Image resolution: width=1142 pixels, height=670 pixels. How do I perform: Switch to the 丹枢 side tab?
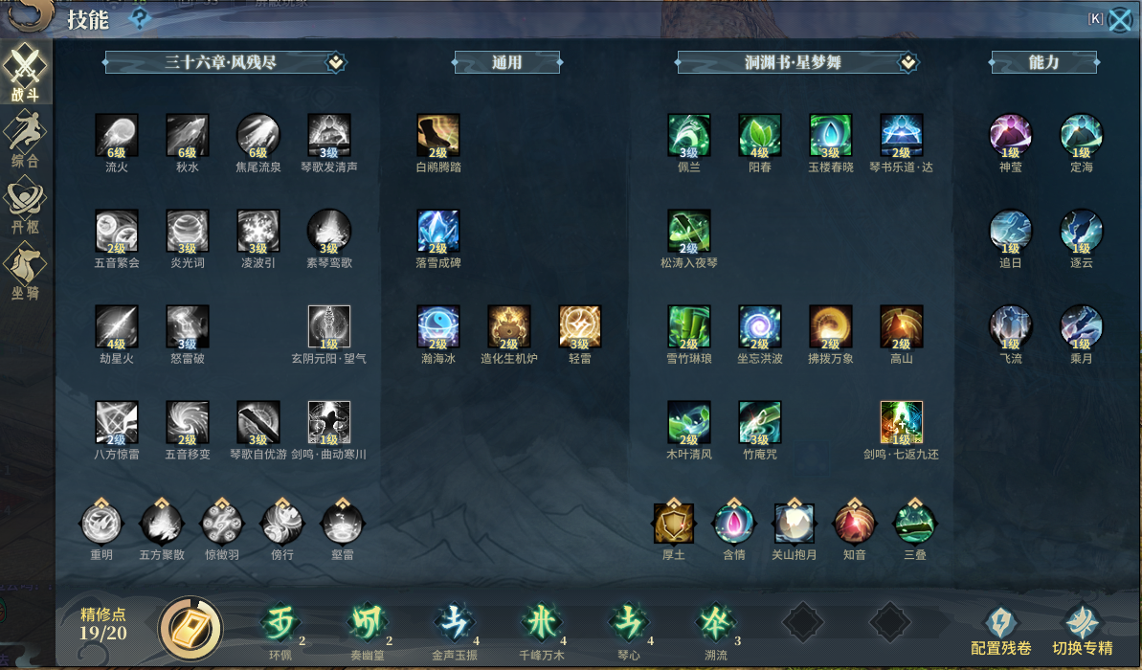[25, 206]
